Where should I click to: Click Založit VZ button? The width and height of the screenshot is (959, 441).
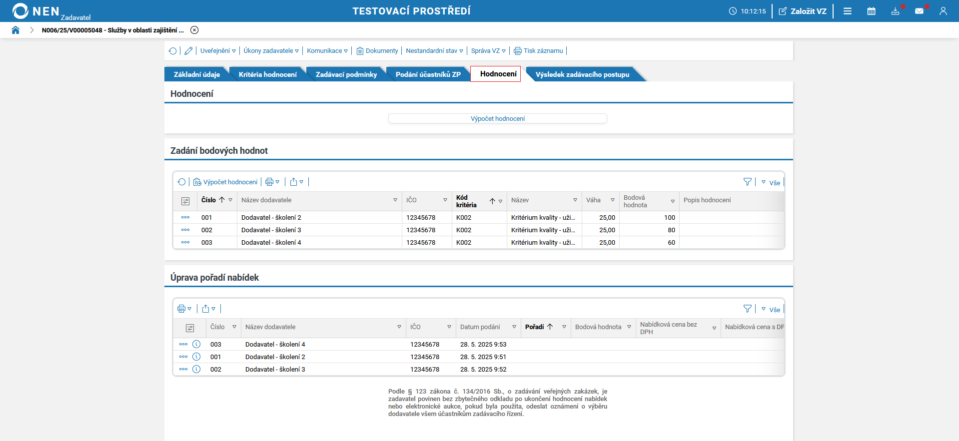[803, 11]
